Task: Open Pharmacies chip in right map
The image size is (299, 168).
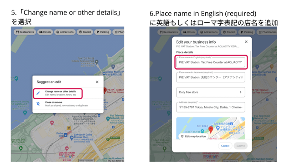Action: point(267,32)
